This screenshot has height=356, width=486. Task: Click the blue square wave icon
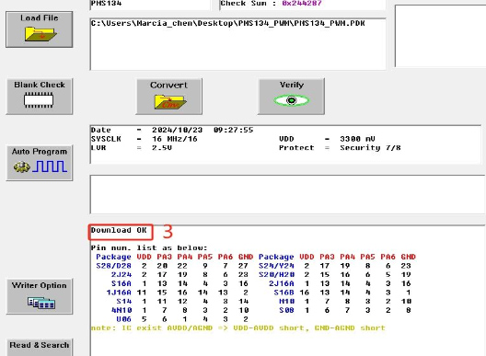click(x=50, y=167)
